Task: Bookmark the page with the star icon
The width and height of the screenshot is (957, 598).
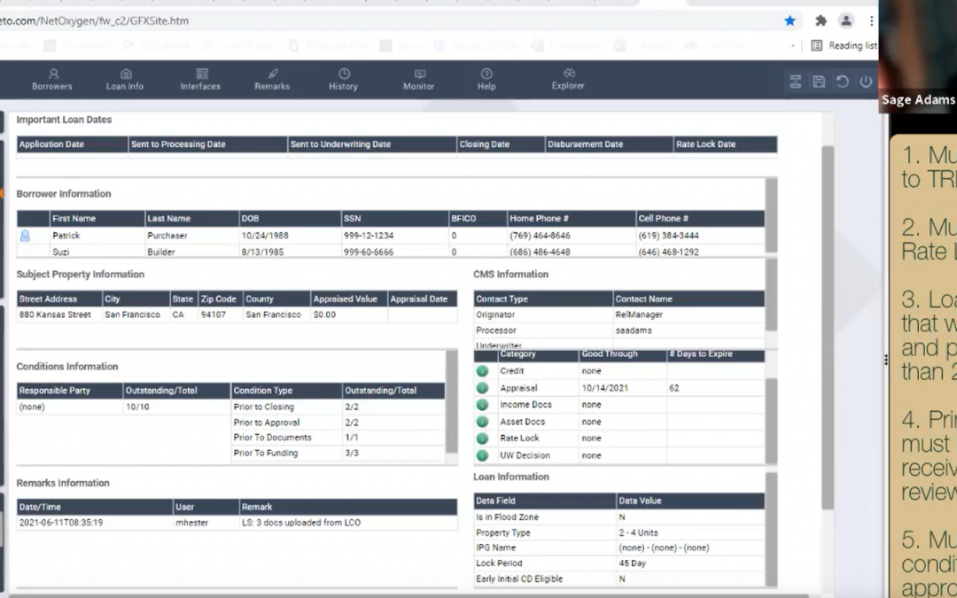Action: tap(790, 20)
